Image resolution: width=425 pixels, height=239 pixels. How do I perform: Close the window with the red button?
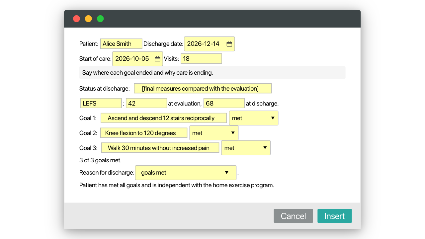point(77,19)
